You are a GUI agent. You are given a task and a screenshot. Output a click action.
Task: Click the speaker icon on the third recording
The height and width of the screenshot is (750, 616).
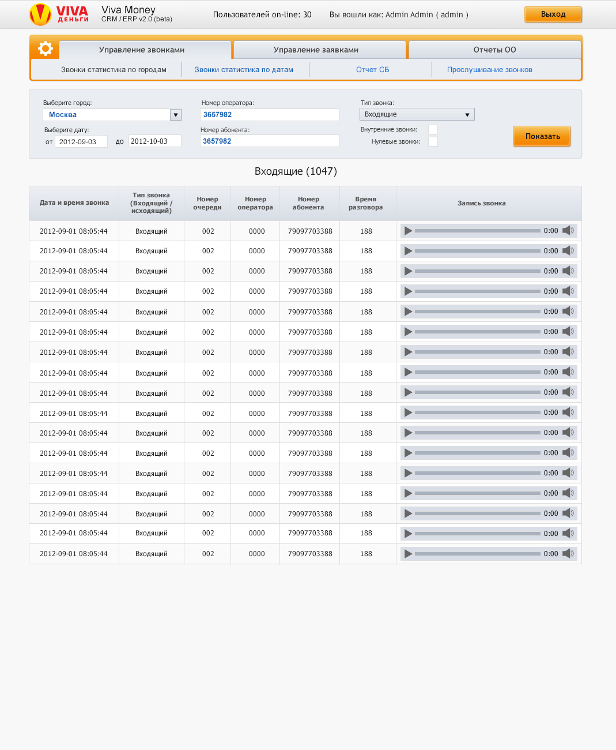(568, 271)
